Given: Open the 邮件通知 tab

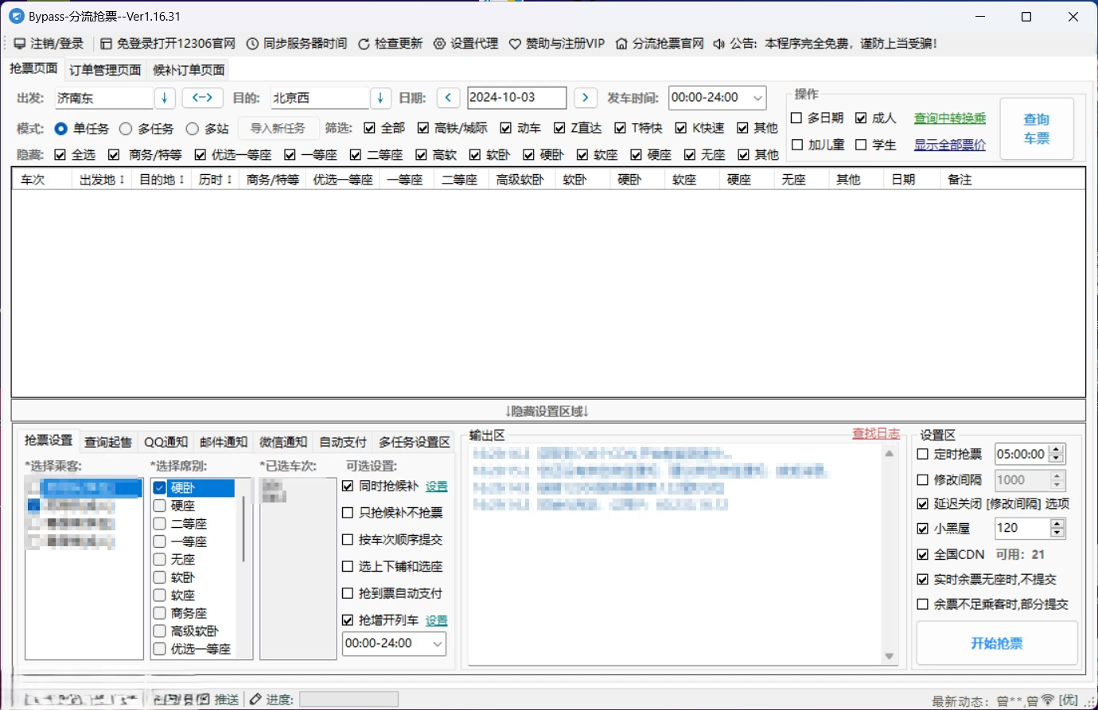Looking at the screenshot, I should click(x=224, y=442).
